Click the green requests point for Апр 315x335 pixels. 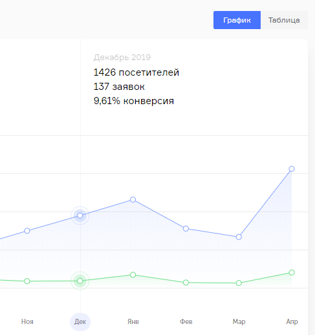click(x=292, y=272)
